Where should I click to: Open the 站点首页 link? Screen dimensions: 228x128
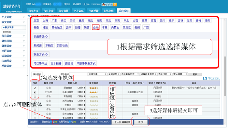[77, 4]
